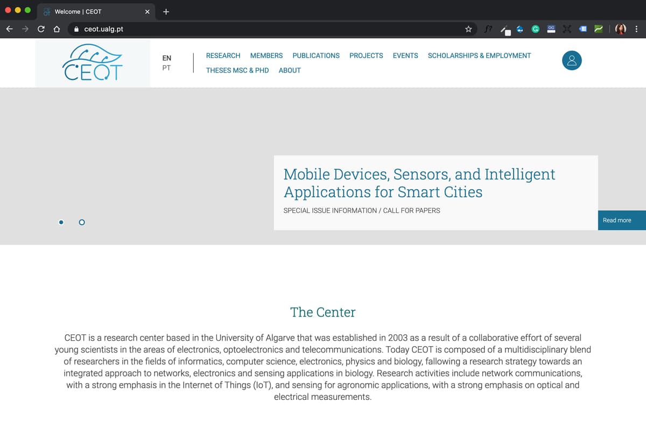Viewport: 646px width, 430px height.
Task: Open the RESEARCH menu
Action: [x=223, y=55]
